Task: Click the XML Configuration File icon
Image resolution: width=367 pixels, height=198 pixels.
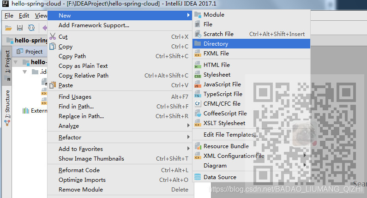Action: [198, 156]
